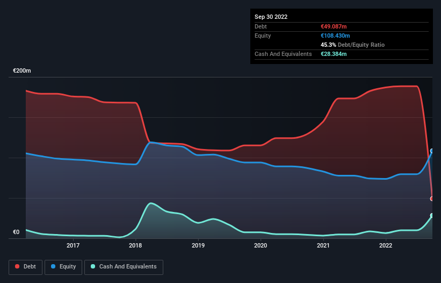The height and width of the screenshot is (283, 441).
Task: Toggle the Equity series legend button
Action: pyautogui.click(x=63, y=267)
